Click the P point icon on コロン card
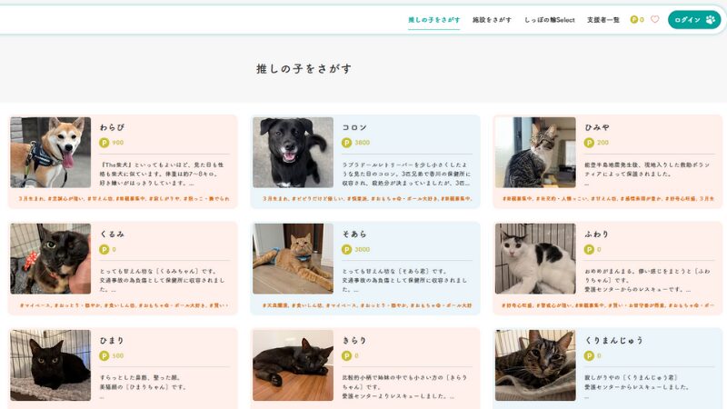This screenshot has height=409, width=727. [347, 143]
